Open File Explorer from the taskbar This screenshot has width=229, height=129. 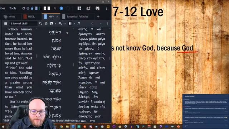point(67,126)
